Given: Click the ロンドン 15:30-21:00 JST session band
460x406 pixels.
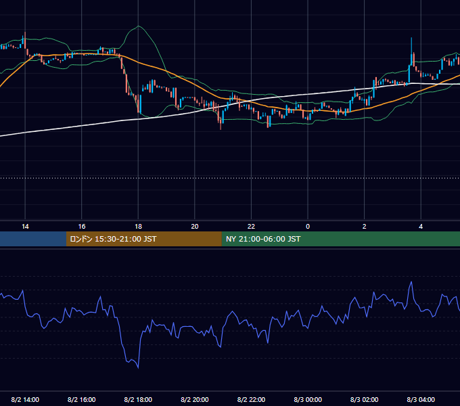Looking at the screenshot, I should (143, 239).
